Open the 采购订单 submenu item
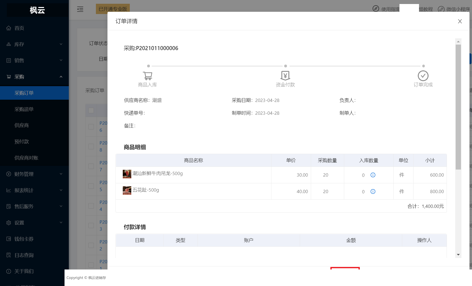472x286 pixels. click(x=34, y=93)
